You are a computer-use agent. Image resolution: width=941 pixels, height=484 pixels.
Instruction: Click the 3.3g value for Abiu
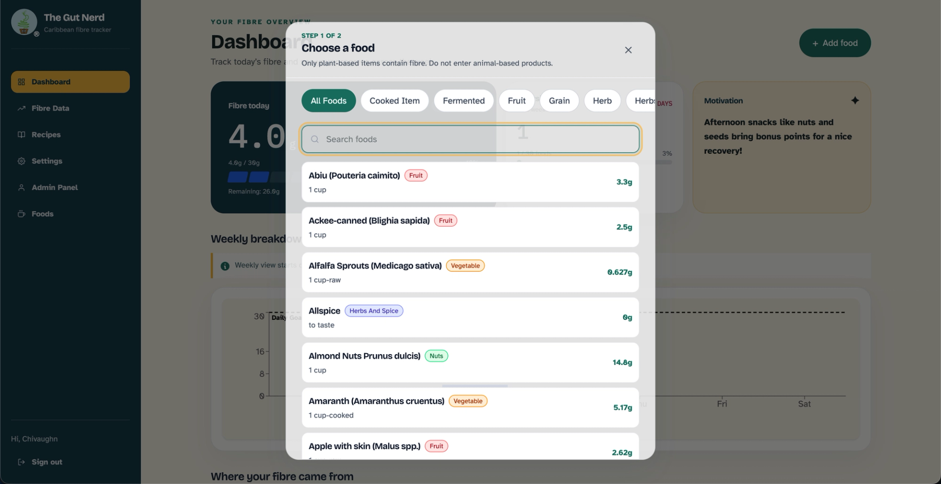pyautogui.click(x=624, y=182)
